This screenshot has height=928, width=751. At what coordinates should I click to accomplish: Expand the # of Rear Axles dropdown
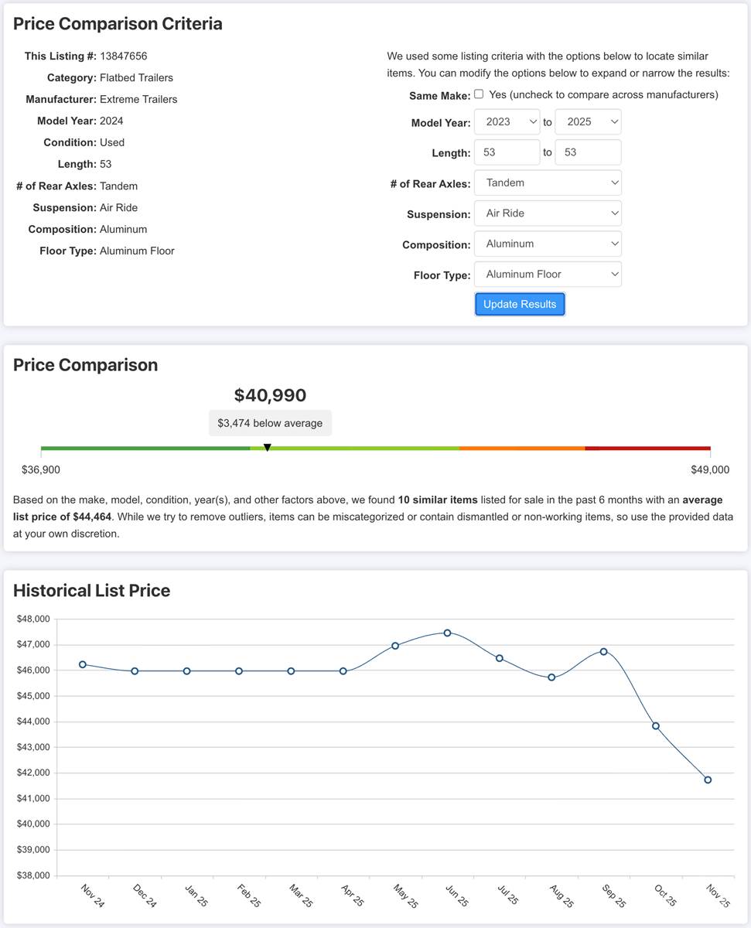[x=548, y=183]
